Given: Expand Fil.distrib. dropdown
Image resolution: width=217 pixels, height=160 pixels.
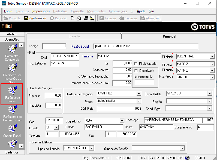Looking at the screenshot, I should tap(212, 57).
